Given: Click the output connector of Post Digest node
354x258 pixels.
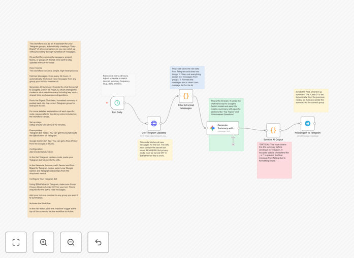Looking at the screenshot, I should click(x=315, y=124).
